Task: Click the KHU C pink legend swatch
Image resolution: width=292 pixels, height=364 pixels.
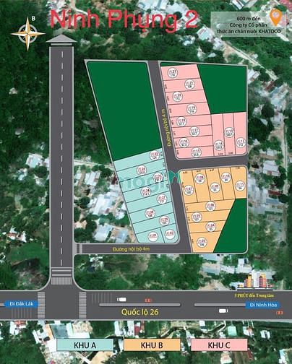Action: point(219,345)
